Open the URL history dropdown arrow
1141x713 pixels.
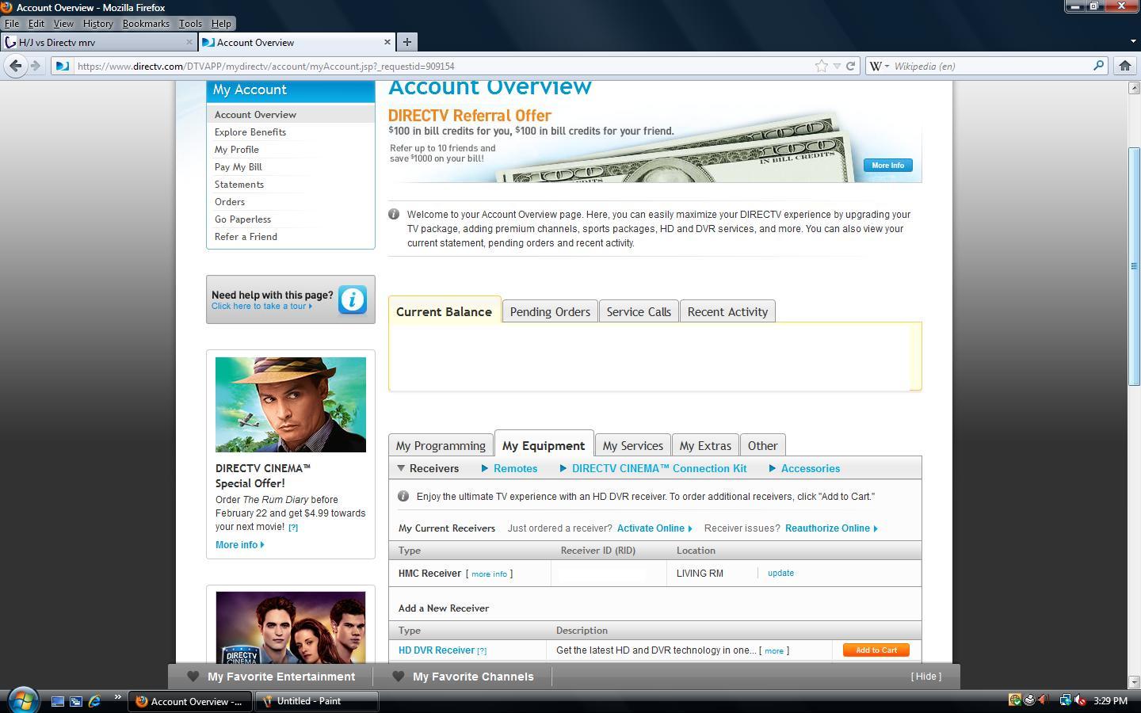click(837, 66)
